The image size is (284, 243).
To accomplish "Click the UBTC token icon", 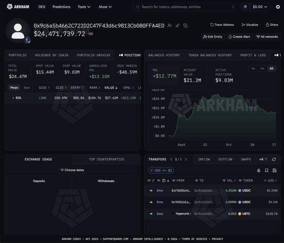I will tap(240, 214).
